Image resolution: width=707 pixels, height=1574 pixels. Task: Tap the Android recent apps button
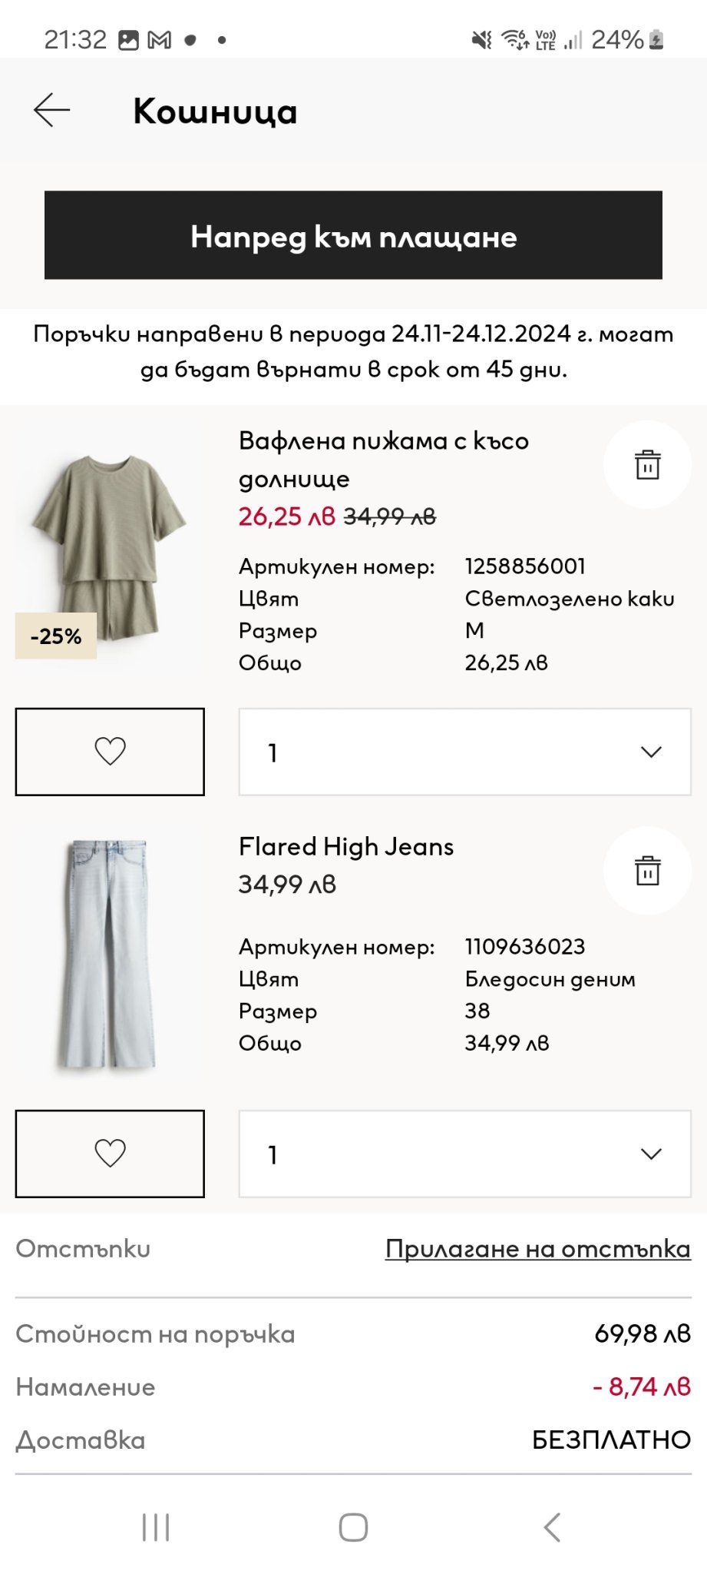click(x=156, y=1527)
